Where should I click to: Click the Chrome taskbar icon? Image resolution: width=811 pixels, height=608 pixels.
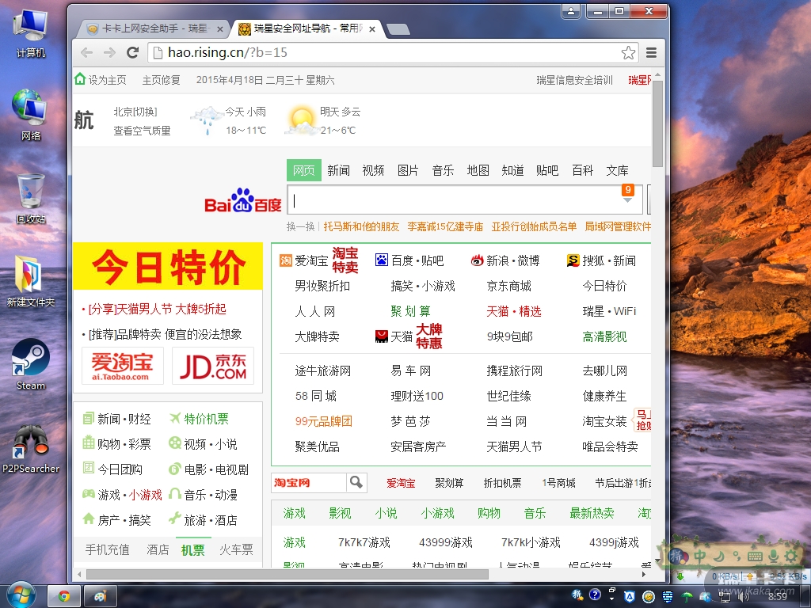coord(64,596)
